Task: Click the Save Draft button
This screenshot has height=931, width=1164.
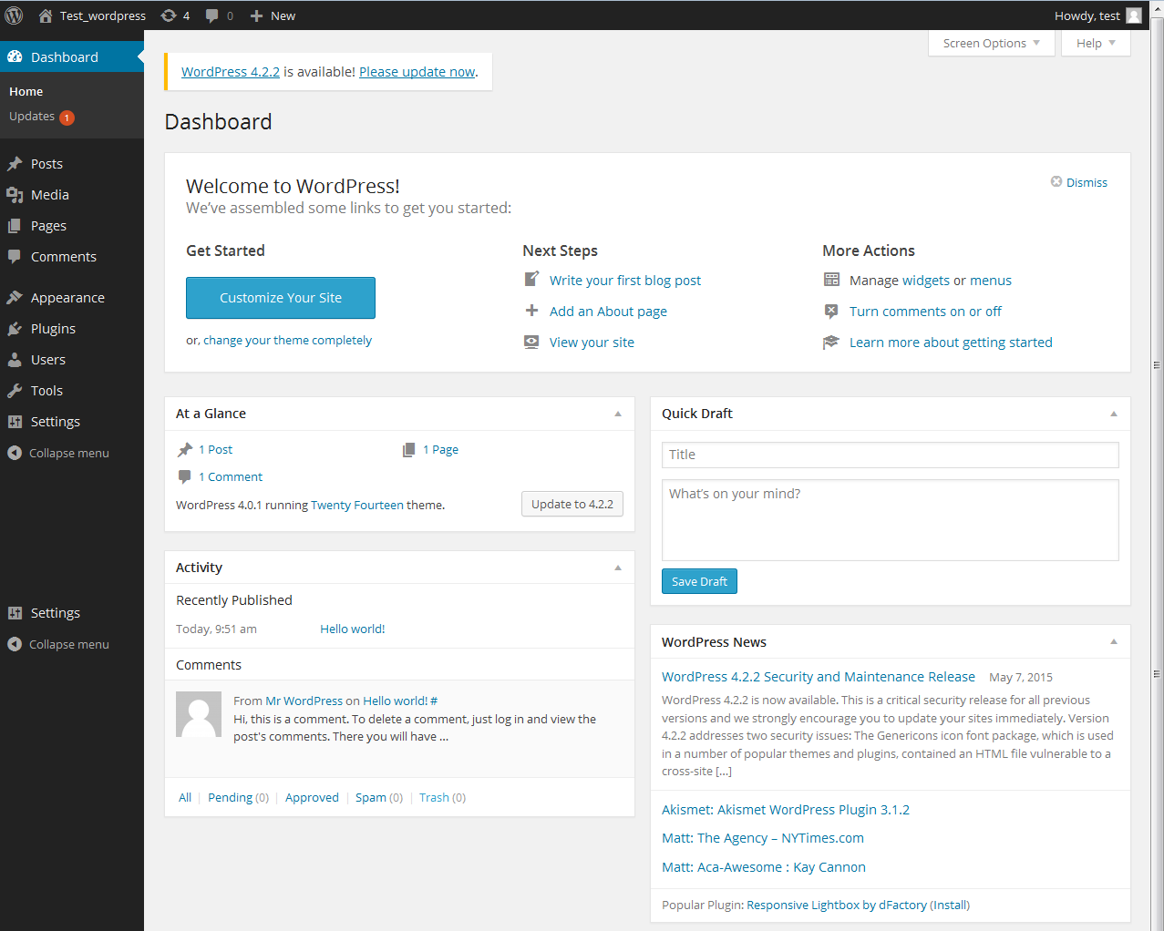Action: click(x=699, y=581)
